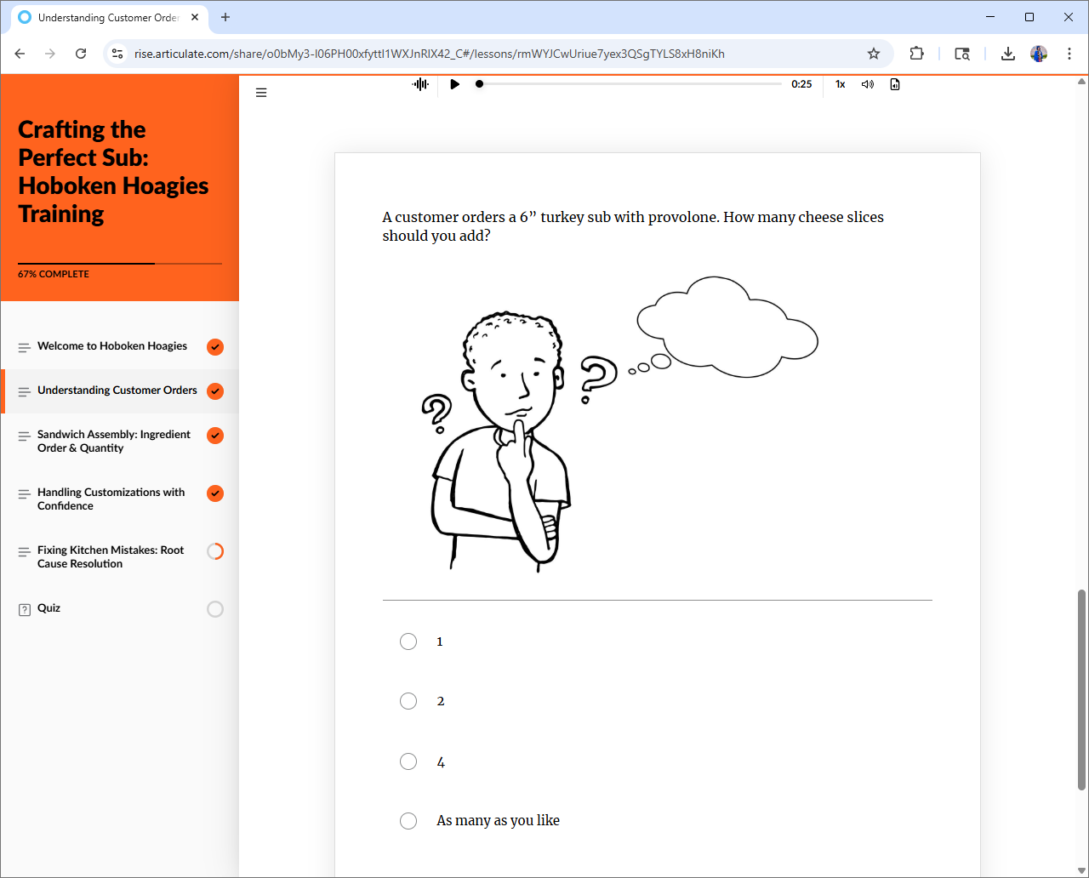Go to Sandwich Assembly lesson

coord(113,441)
